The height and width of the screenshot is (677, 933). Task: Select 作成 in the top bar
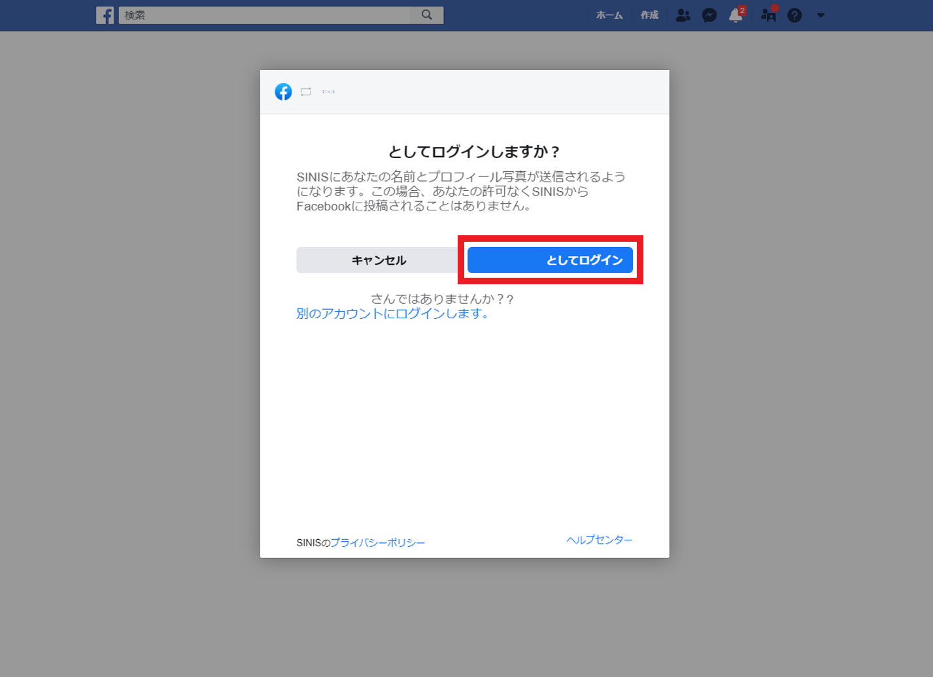(649, 15)
